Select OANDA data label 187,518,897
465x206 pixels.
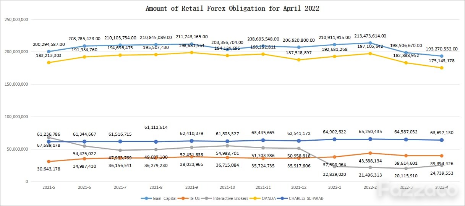pyautogui.click(x=299, y=52)
